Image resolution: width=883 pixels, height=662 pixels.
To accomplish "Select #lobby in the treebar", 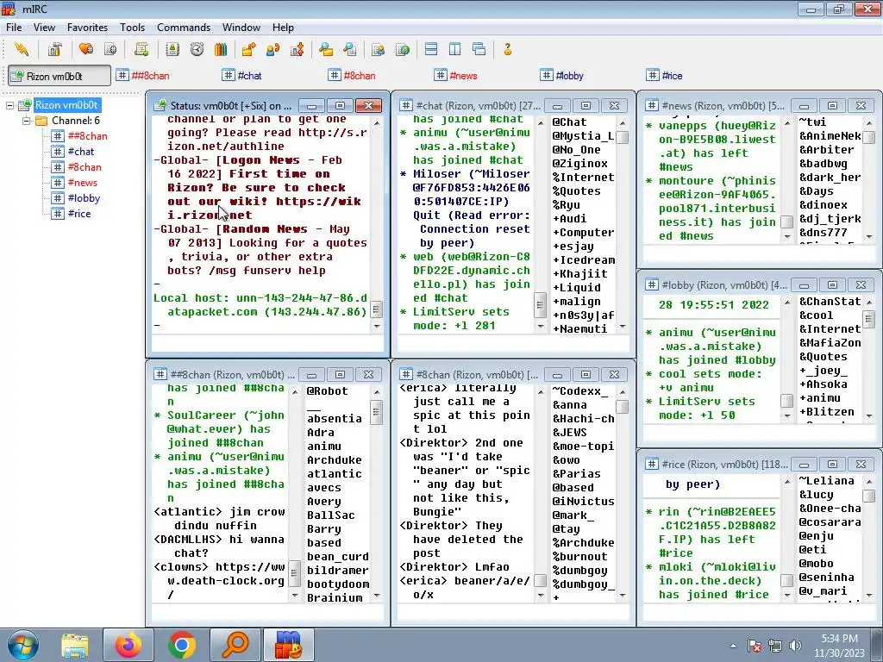I will tap(84, 198).
